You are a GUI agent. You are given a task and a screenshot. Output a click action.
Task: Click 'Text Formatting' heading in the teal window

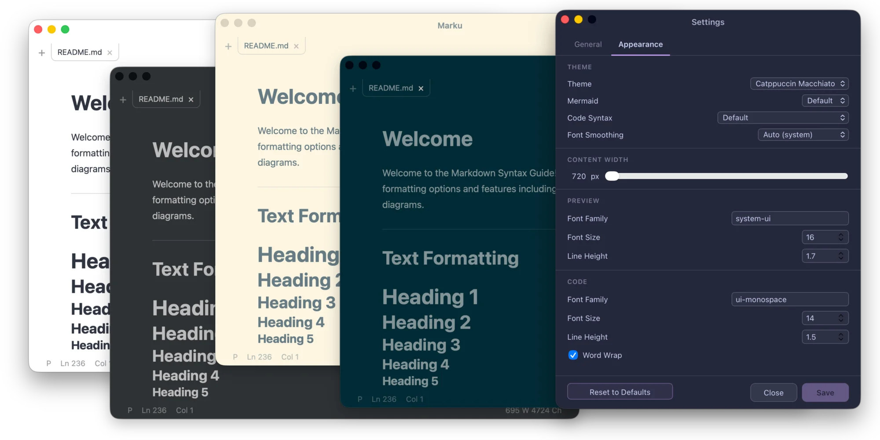pos(451,258)
